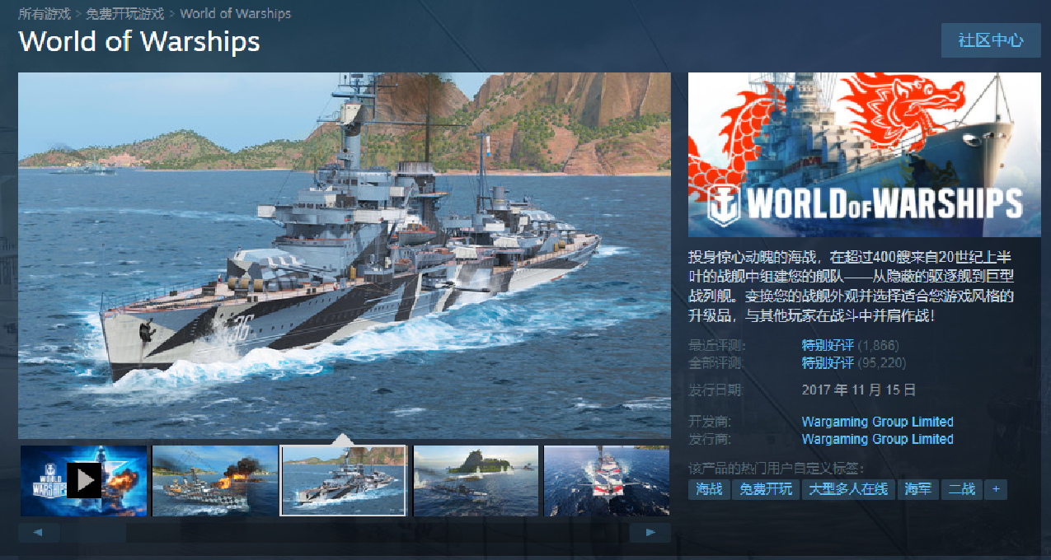Add a tag with the plus button
Image resolution: width=1051 pixels, height=560 pixels.
click(996, 489)
